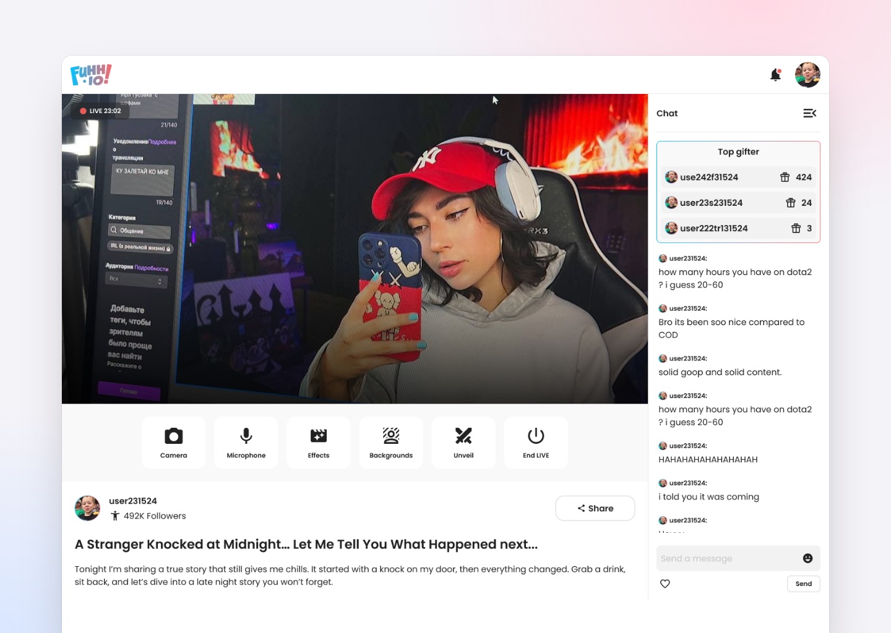Collapse the chat panel icon
Viewport: 891px width, 633px height.
[x=809, y=113]
